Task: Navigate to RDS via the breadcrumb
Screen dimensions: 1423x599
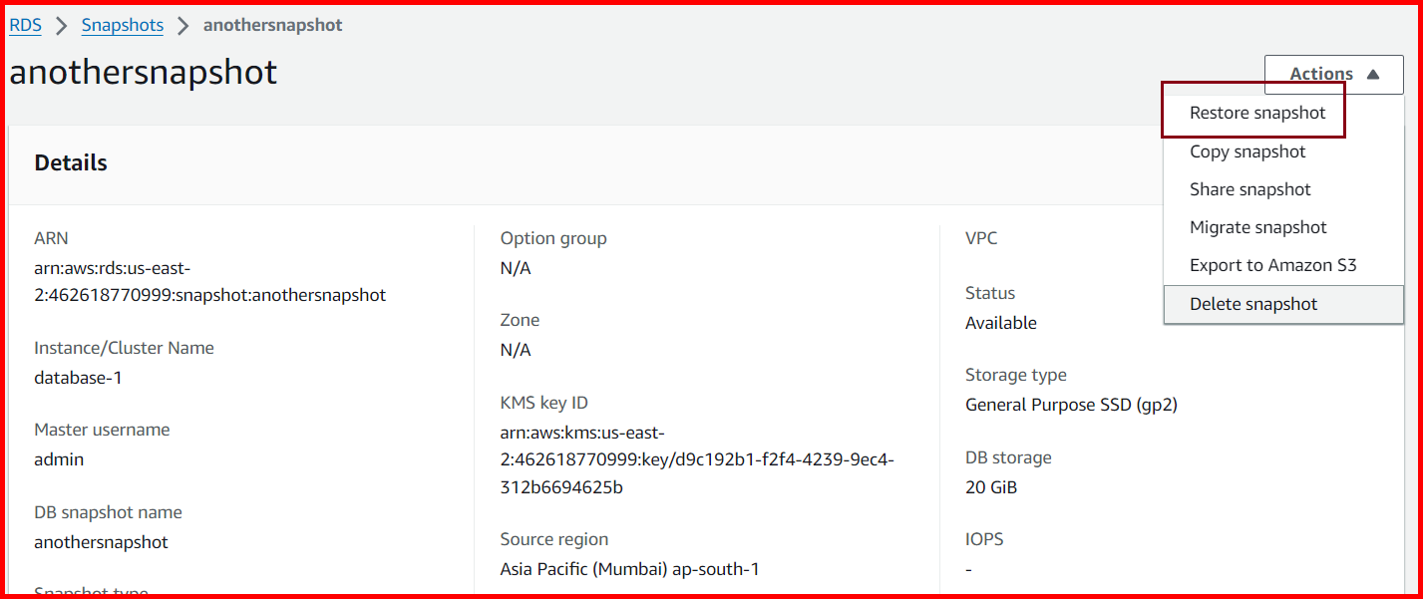Action: click(24, 25)
